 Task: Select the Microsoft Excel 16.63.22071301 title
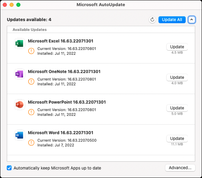(x=61, y=41)
